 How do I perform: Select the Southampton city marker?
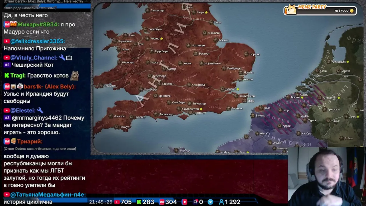click(x=179, y=109)
